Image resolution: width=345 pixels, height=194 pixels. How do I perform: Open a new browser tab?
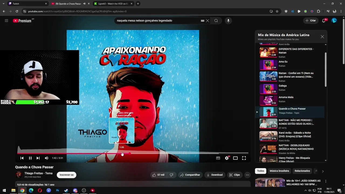[x=138, y=4]
